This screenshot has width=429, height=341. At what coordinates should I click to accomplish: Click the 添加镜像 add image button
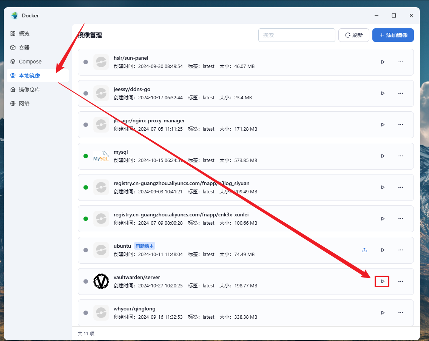[393, 35]
